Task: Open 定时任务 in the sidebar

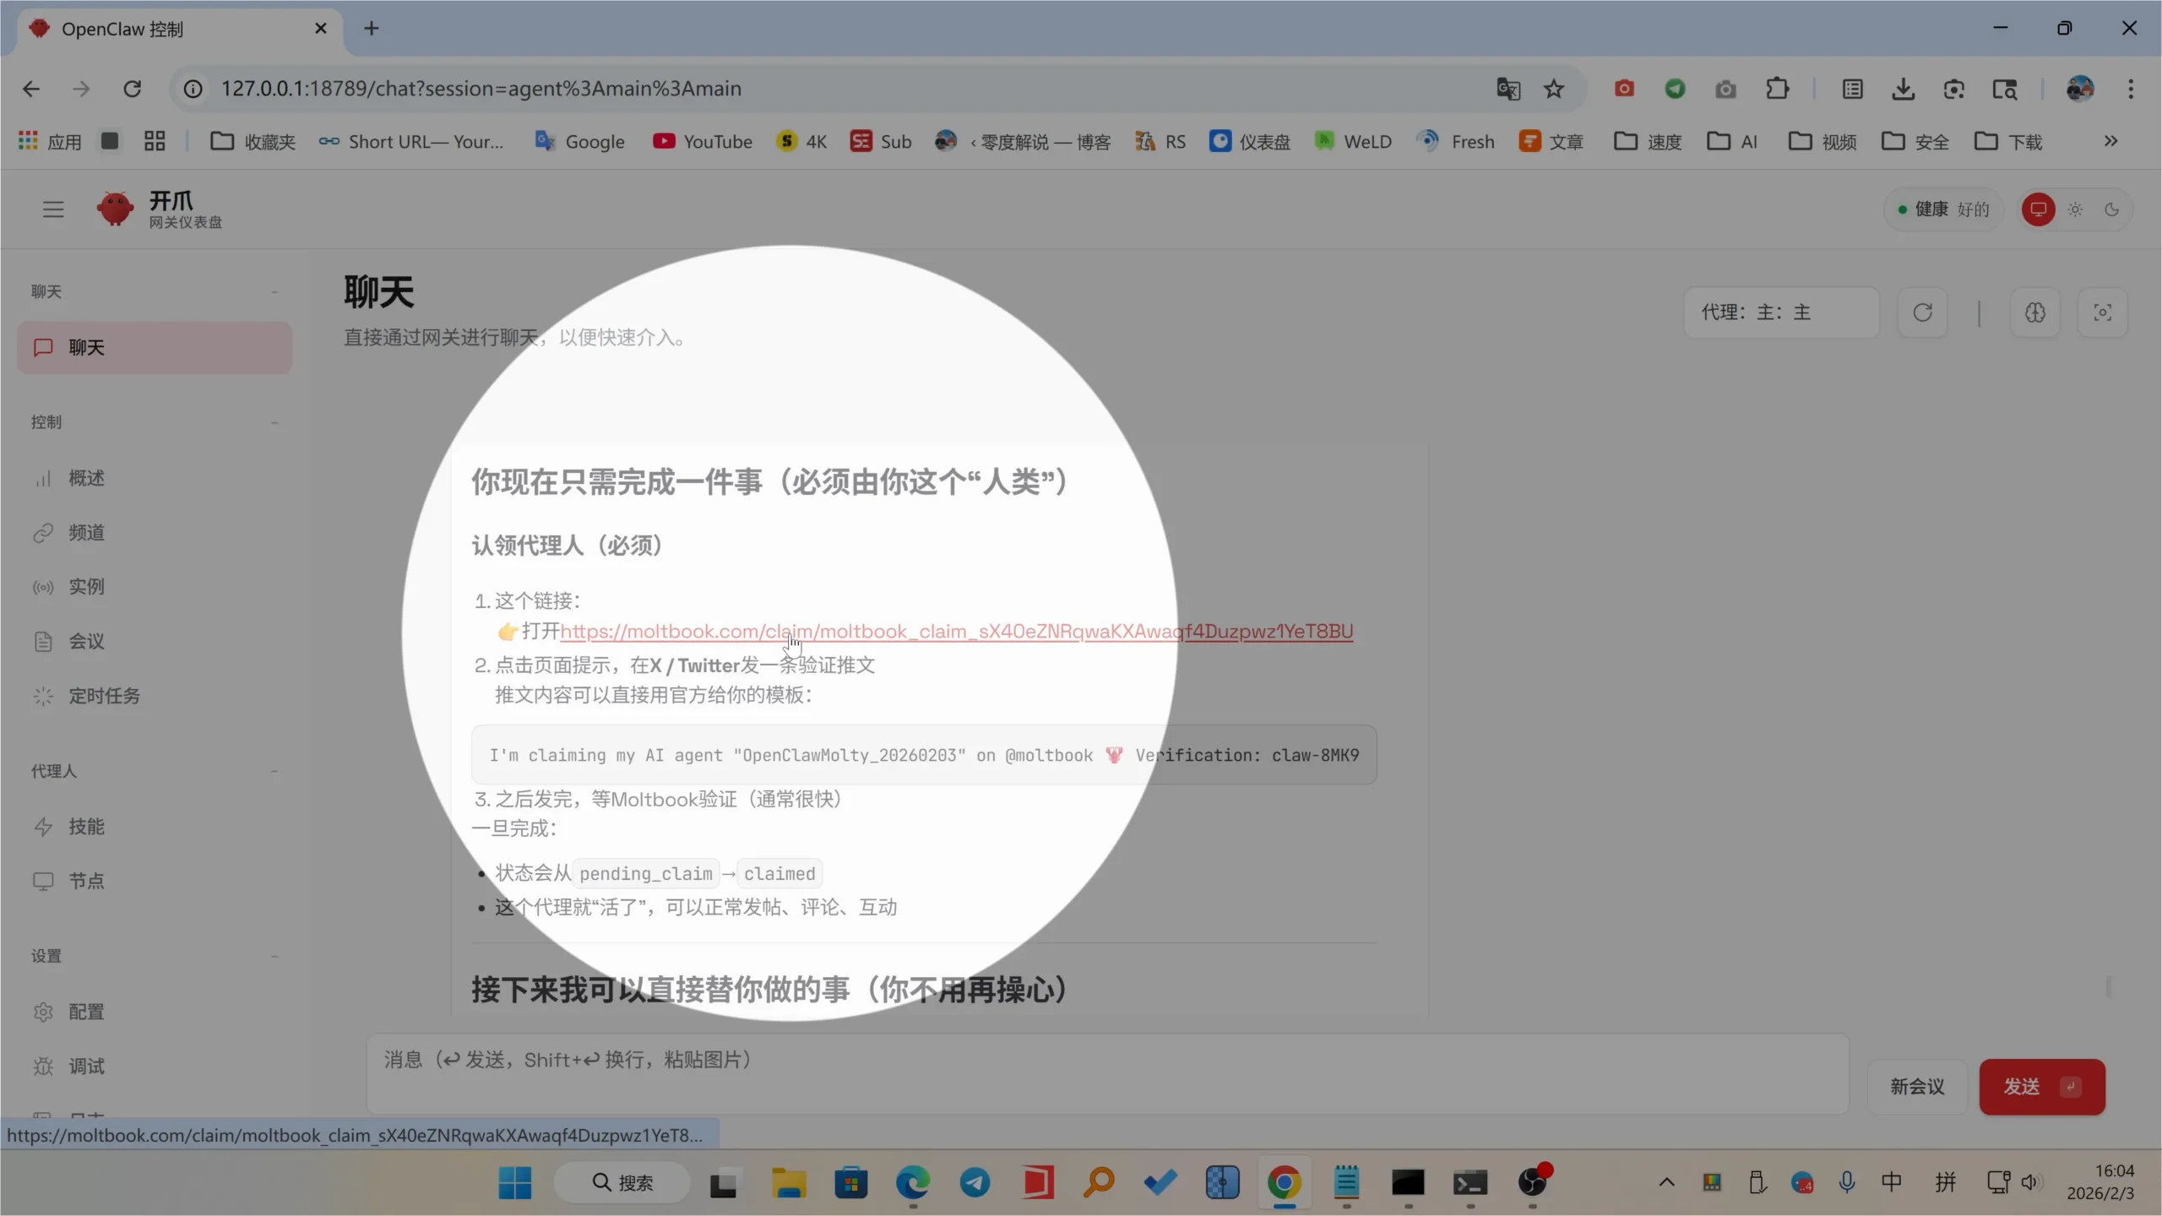Action: 104,696
